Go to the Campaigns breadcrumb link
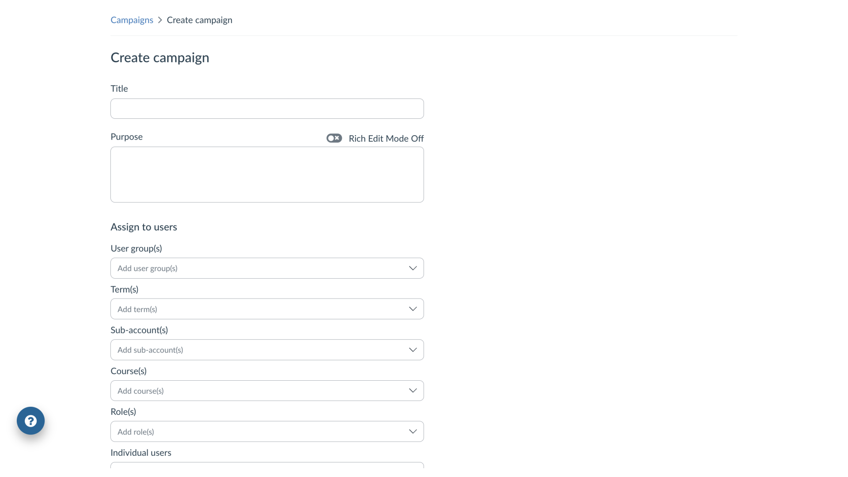Viewport: 848px width, 477px height. tap(132, 20)
